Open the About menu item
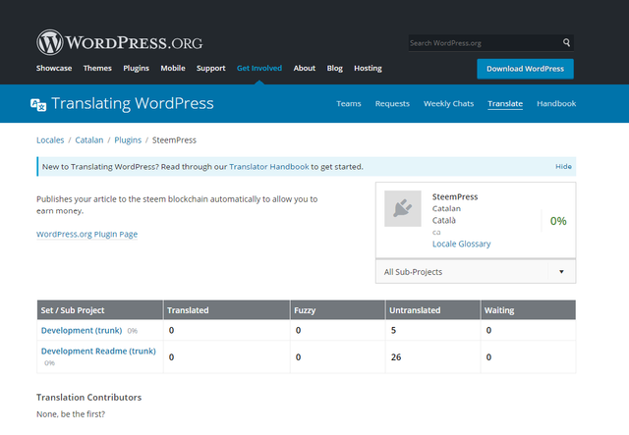This screenshot has height=435, width=629. coord(305,68)
